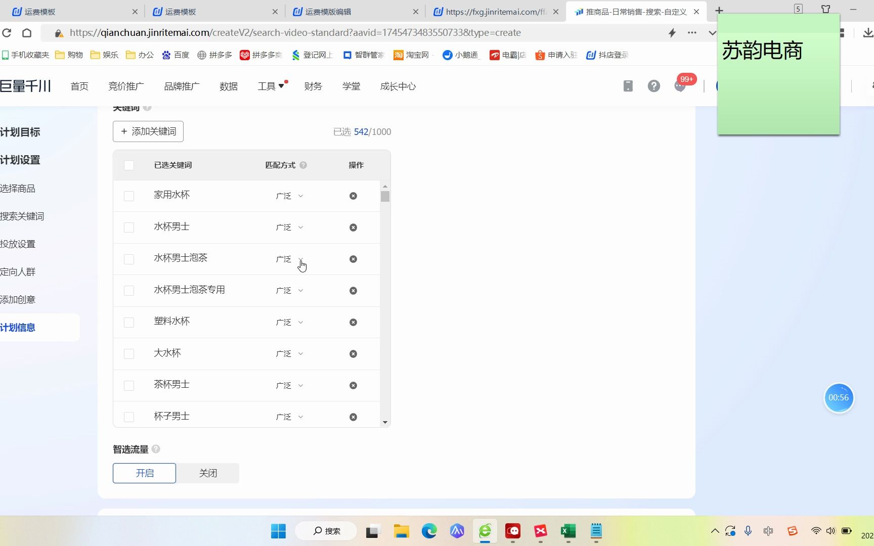Open File Explorer from taskbar
874x546 pixels.
click(402, 531)
